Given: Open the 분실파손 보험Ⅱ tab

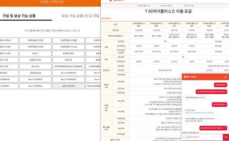Looking at the screenshot, I should pyautogui.click(x=166, y=6).
